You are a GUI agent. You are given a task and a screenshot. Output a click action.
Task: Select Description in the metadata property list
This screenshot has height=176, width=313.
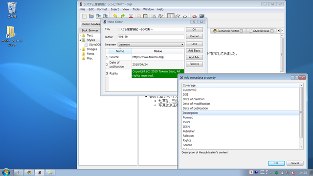(241, 113)
